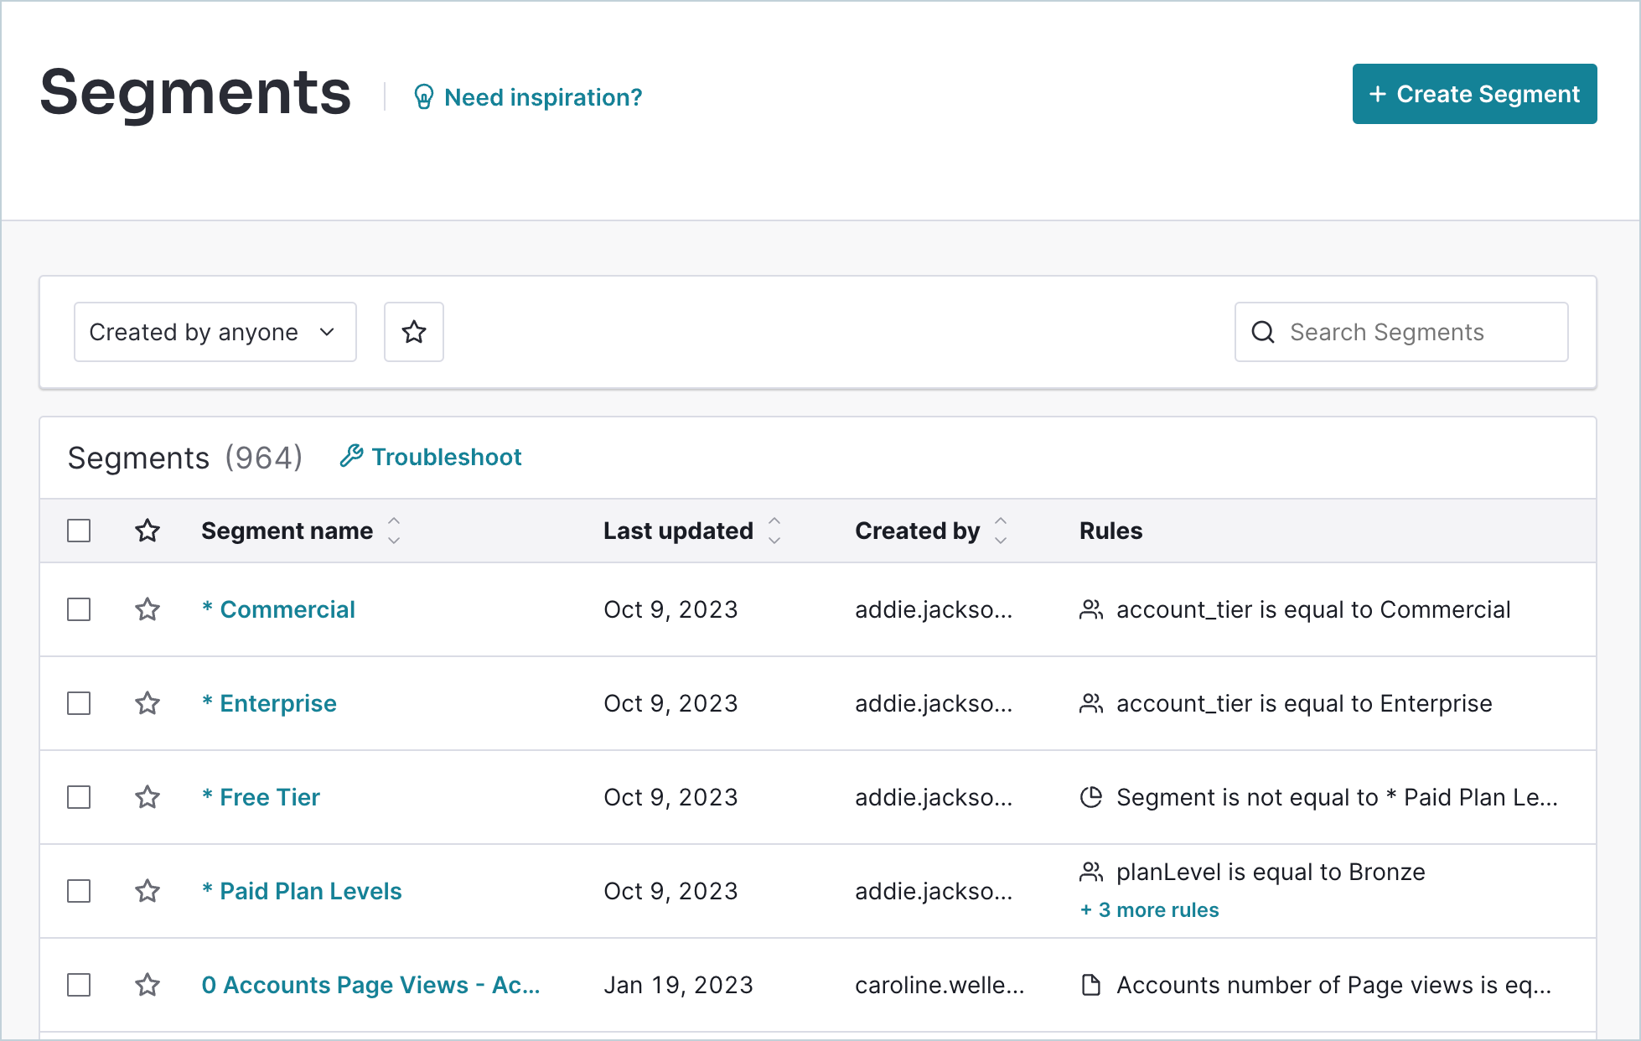Star the * Commercial segment

tap(148, 609)
